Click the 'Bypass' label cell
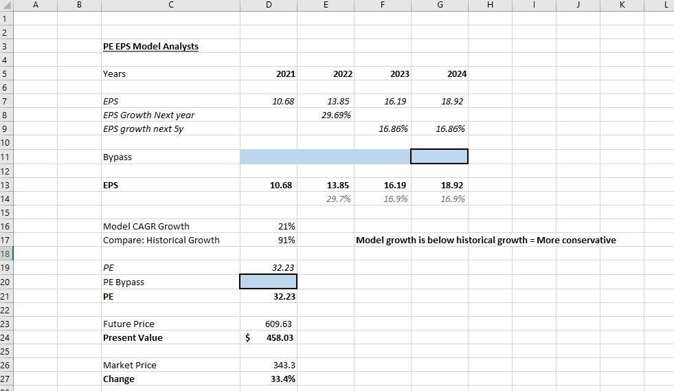Image resolution: width=674 pixels, height=391 pixels. [170, 157]
